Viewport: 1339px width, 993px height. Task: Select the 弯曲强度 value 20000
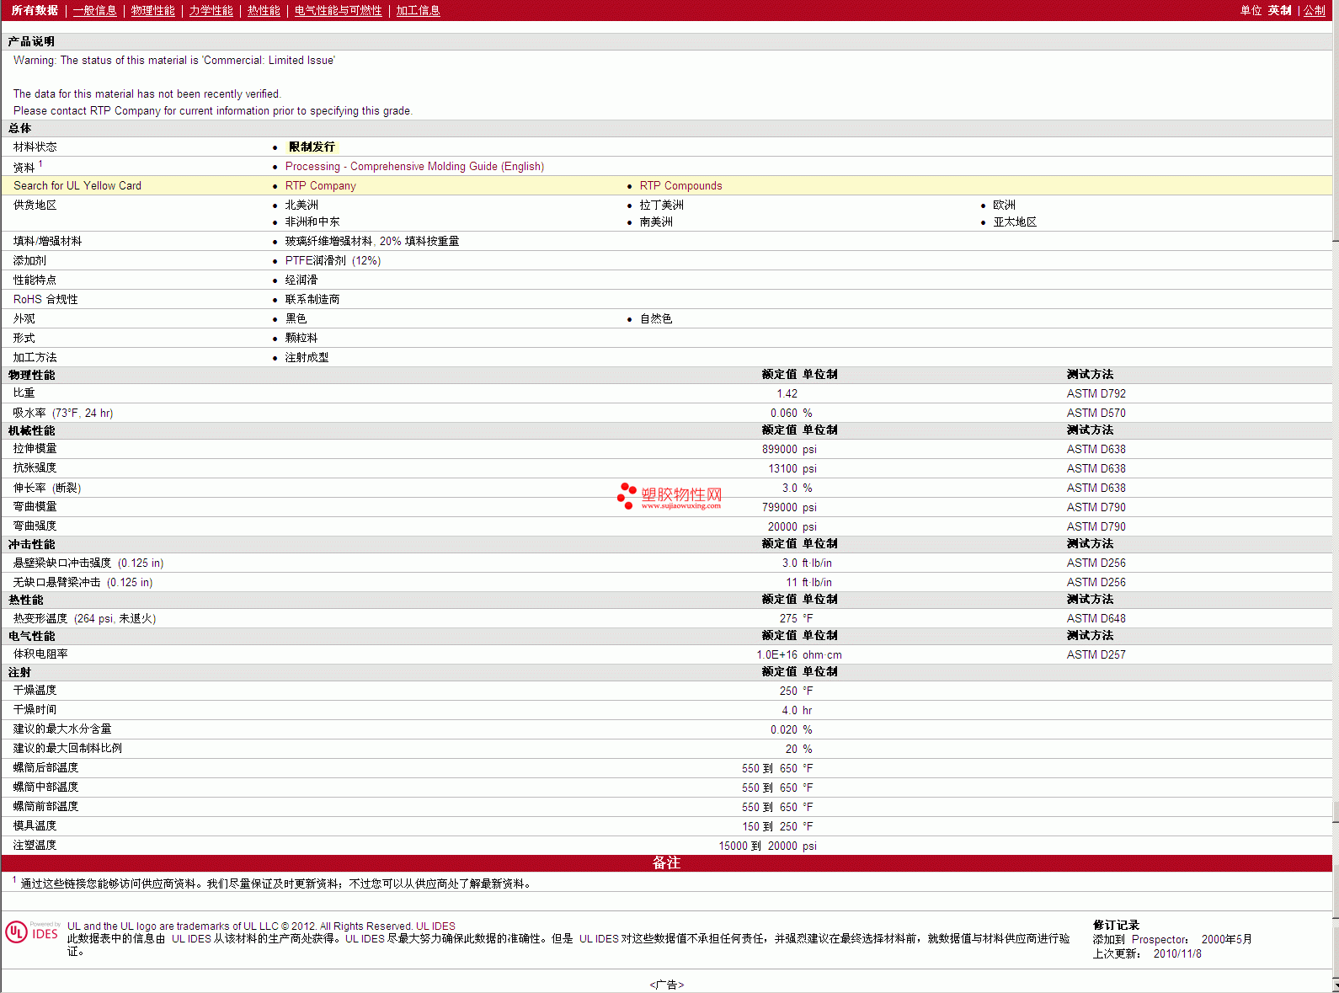pyautogui.click(x=782, y=527)
